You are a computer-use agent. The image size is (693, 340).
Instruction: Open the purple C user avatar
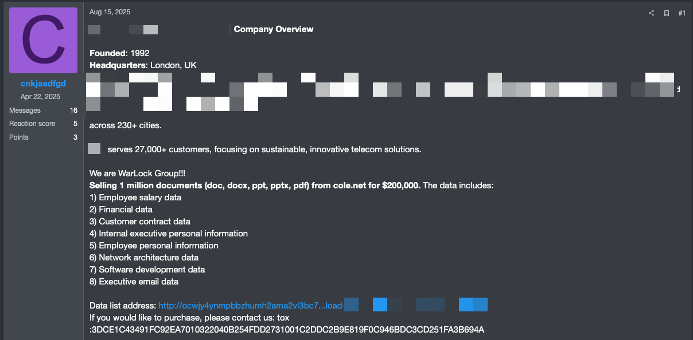[x=44, y=41]
